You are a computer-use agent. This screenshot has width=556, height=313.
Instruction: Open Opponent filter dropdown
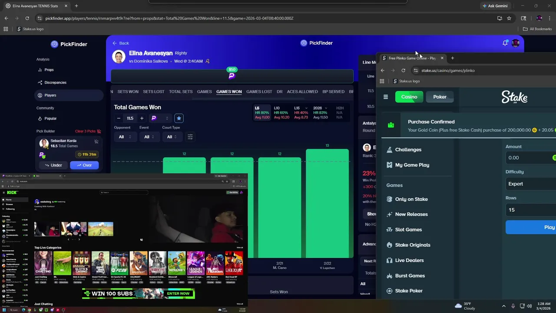pos(125,137)
